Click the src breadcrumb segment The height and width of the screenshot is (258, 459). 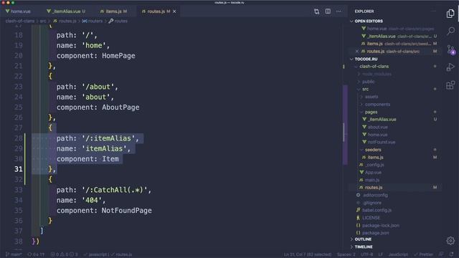[43, 21]
